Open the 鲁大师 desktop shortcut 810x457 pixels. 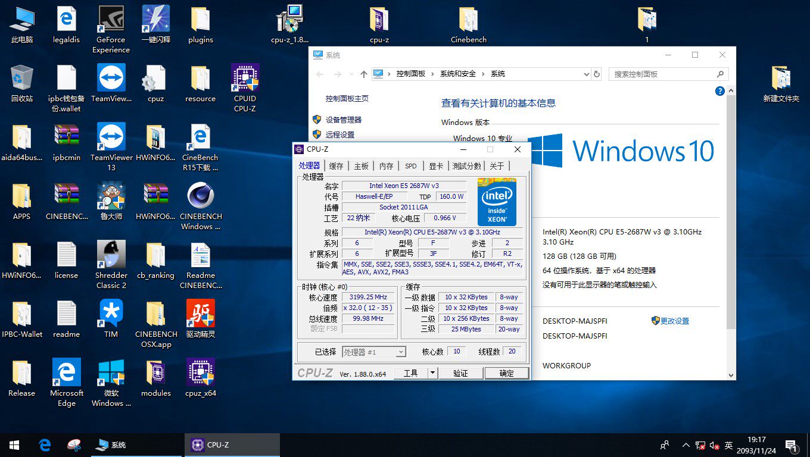(111, 202)
